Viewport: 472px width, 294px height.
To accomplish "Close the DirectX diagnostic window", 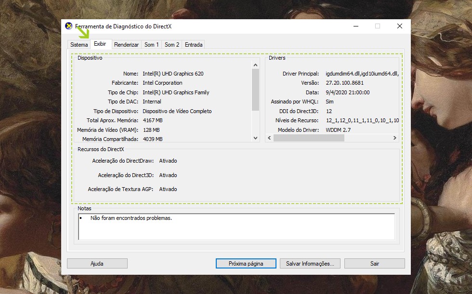I will pos(399,26).
